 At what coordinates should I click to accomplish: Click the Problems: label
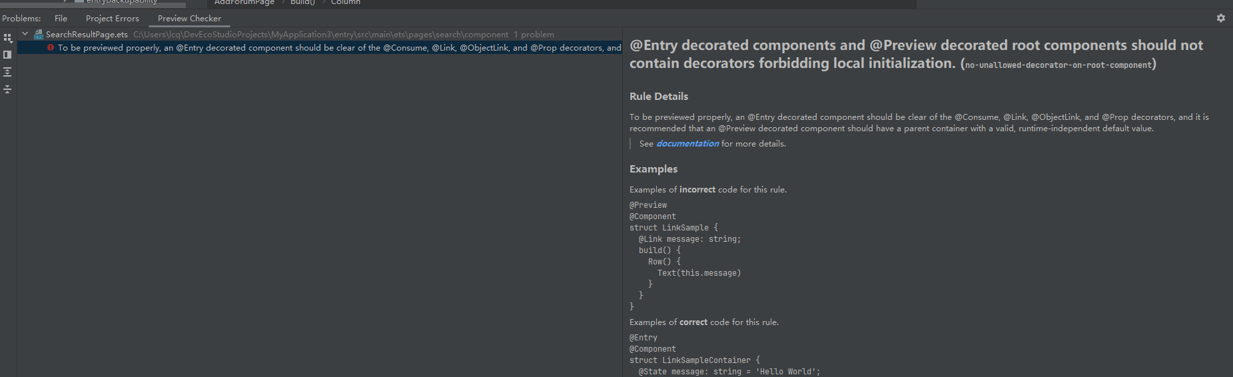21,18
